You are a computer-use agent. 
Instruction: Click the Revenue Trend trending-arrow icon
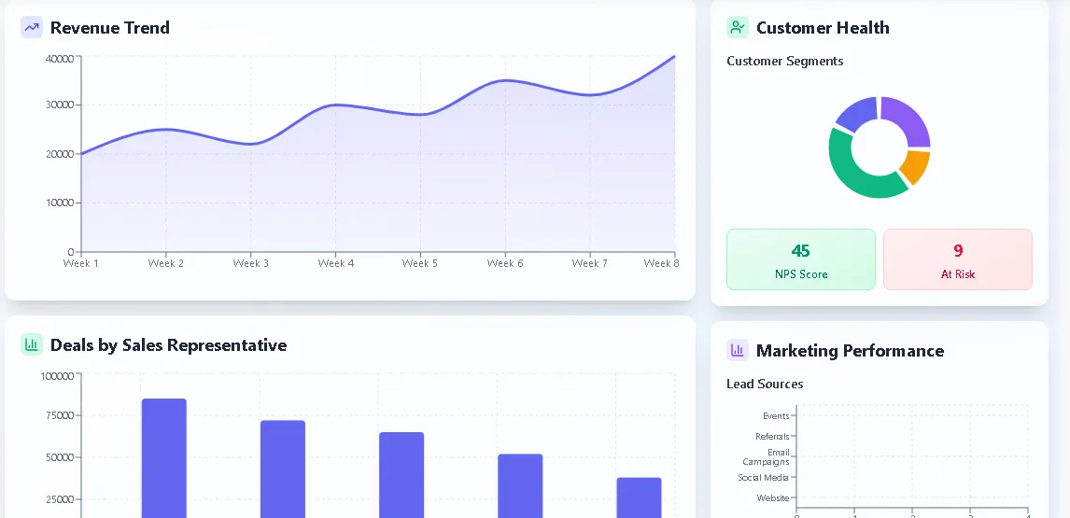(32, 27)
